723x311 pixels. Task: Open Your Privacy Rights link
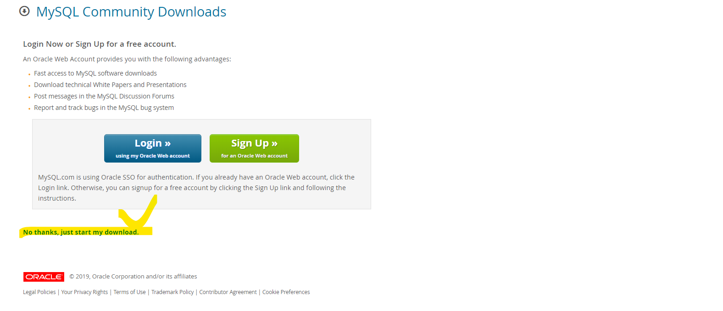click(84, 292)
